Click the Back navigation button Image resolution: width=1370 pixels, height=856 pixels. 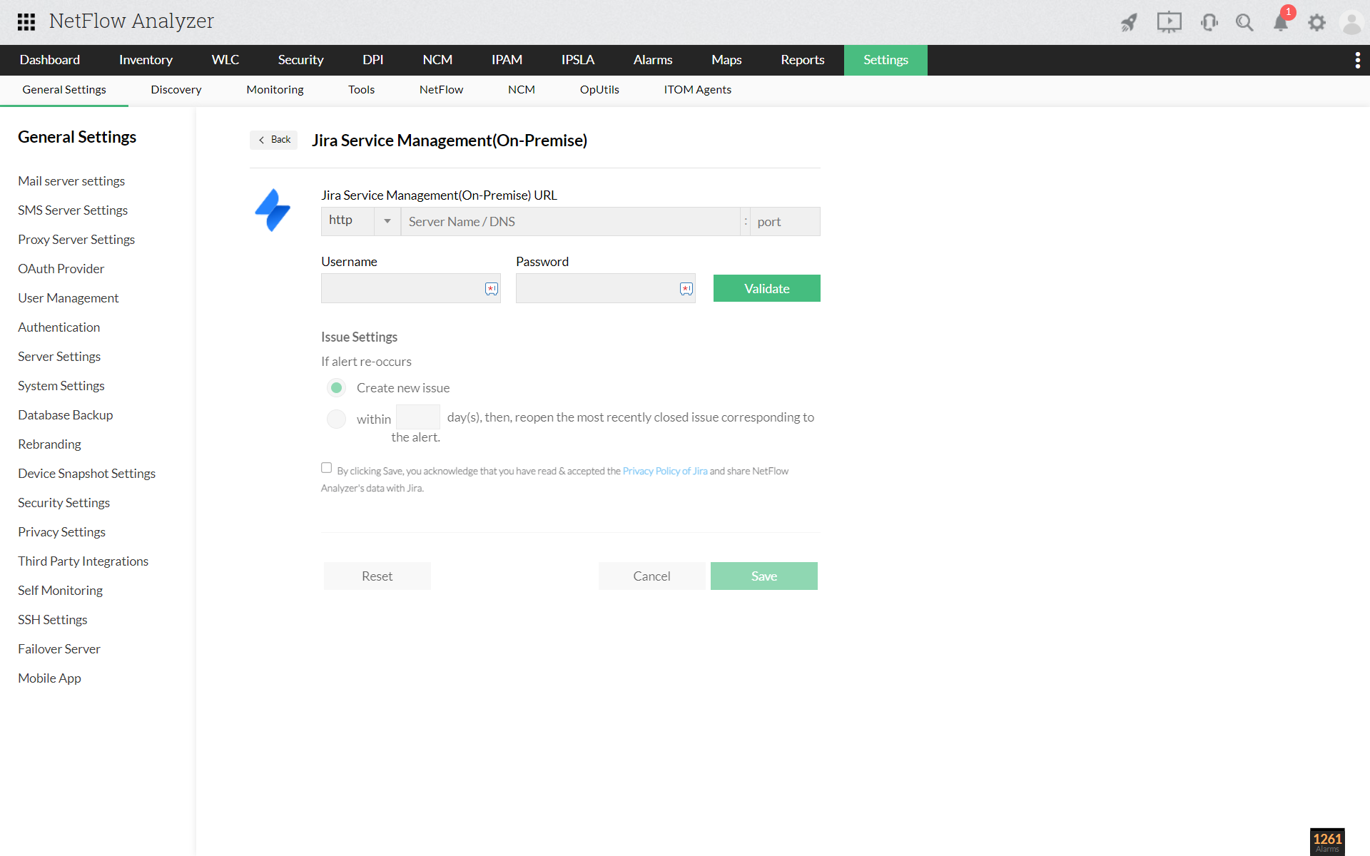tap(275, 140)
